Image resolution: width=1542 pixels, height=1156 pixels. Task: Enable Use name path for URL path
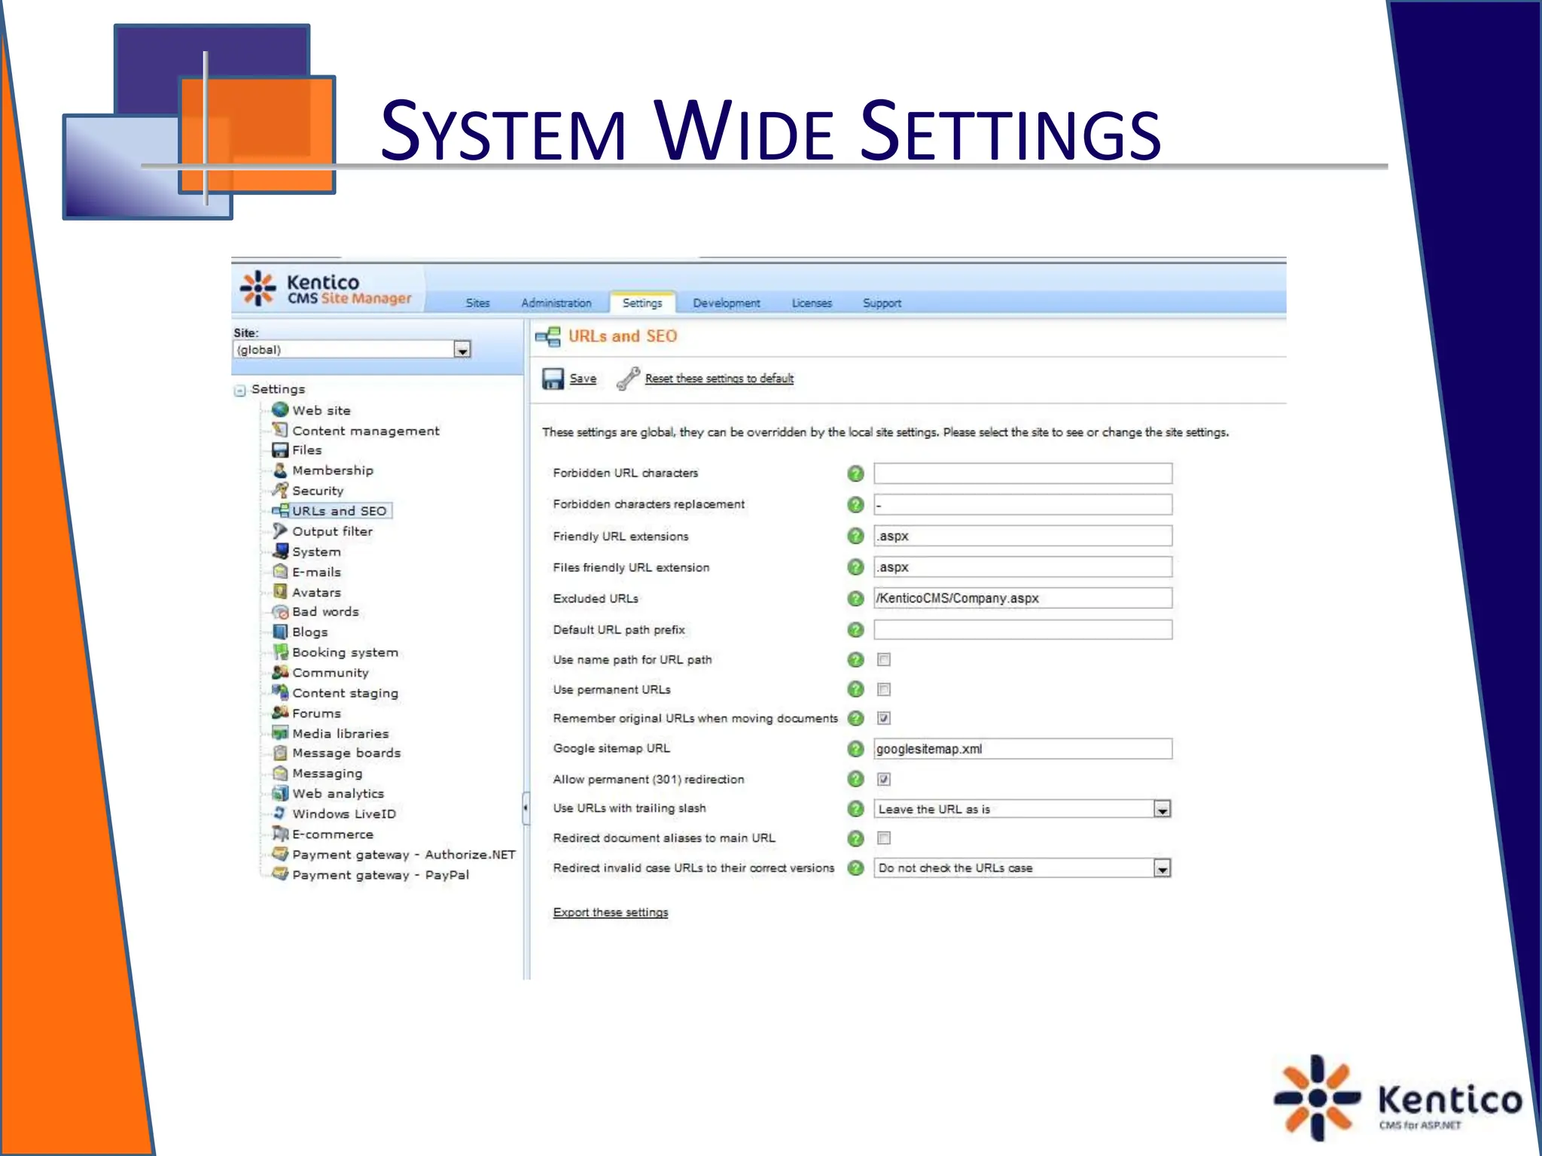pos(884,660)
